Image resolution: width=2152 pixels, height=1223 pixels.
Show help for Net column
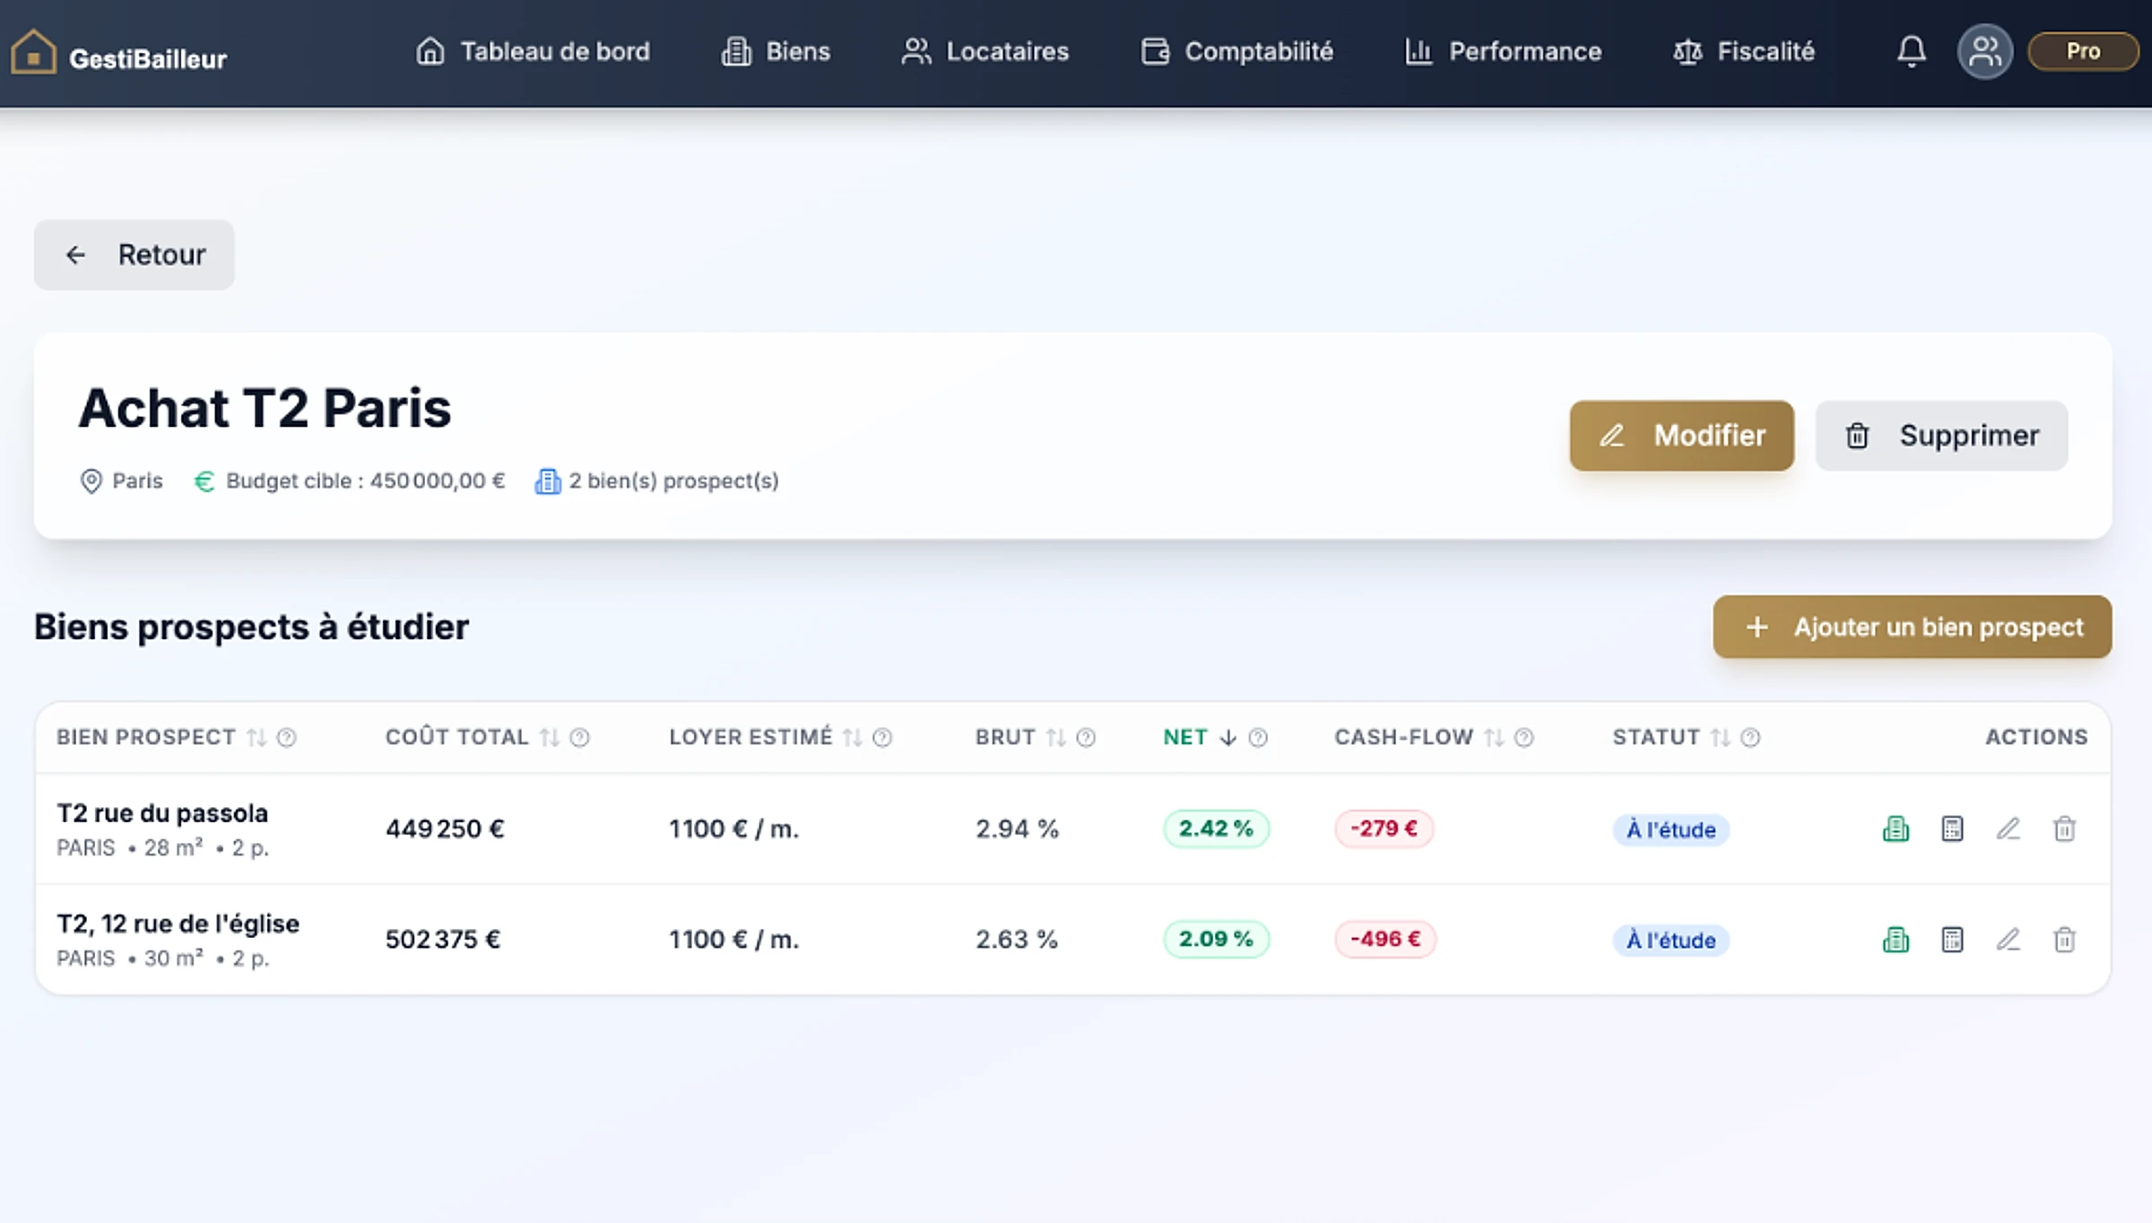click(x=1258, y=737)
